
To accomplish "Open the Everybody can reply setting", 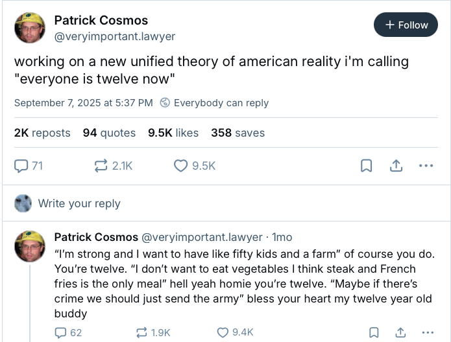I will (214, 102).
